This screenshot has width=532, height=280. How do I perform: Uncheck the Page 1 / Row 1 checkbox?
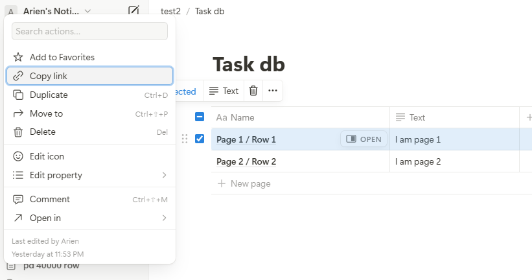click(200, 139)
